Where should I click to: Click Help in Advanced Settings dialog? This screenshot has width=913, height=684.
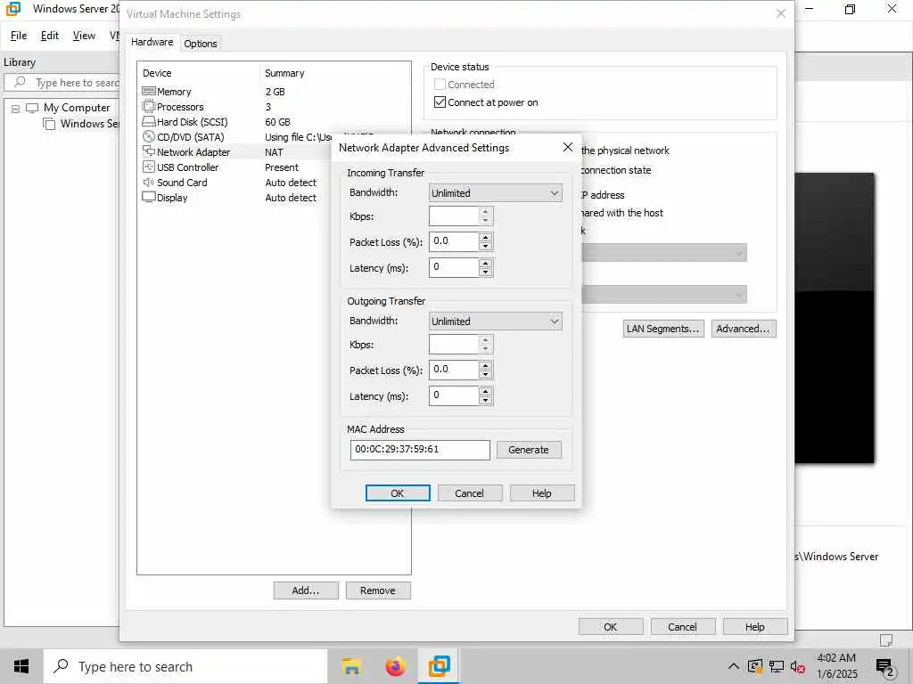541,493
